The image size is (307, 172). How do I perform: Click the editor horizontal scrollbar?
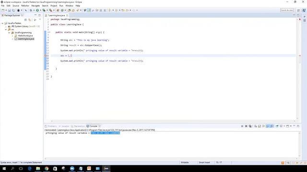point(173,121)
